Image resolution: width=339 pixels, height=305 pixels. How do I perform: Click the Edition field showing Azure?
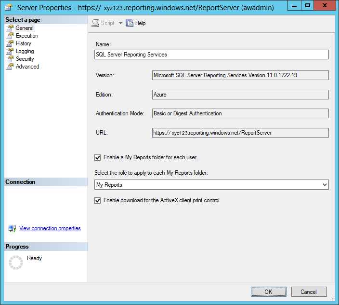240,95
